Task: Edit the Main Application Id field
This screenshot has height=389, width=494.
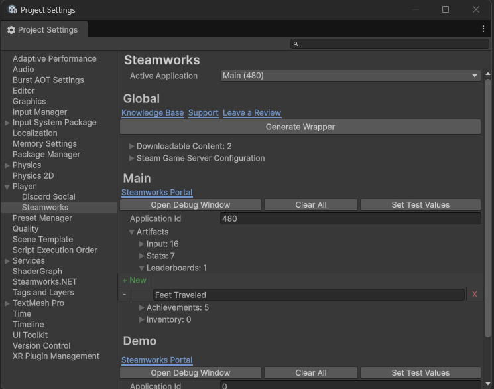Action: click(350, 218)
